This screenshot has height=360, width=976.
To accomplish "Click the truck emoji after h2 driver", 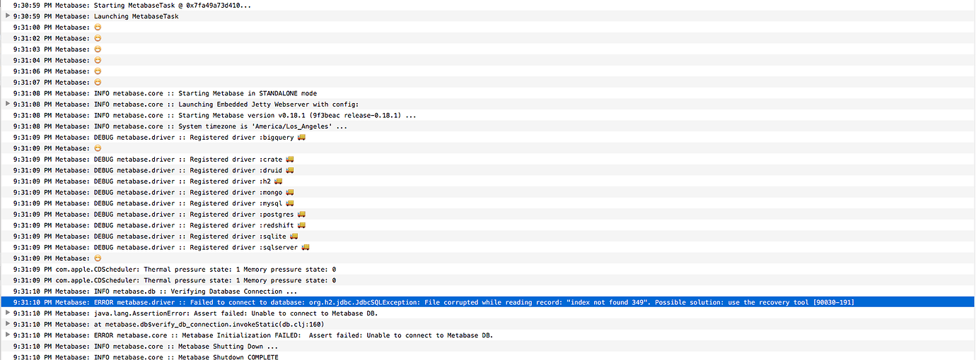I will [279, 181].
